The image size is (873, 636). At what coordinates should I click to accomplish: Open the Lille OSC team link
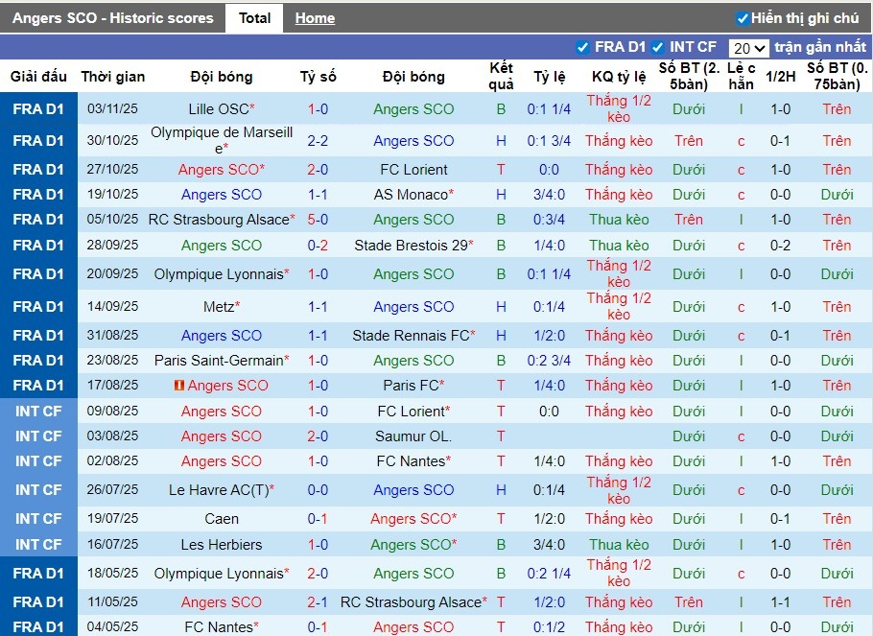[x=218, y=109]
